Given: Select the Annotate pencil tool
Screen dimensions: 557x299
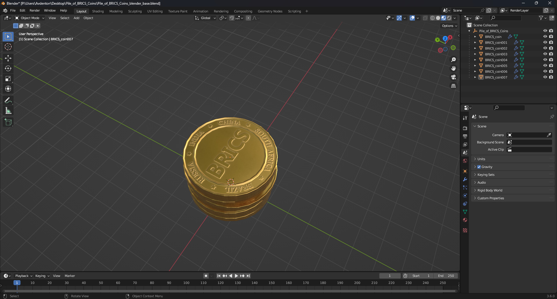Looking at the screenshot, I should [8, 100].
